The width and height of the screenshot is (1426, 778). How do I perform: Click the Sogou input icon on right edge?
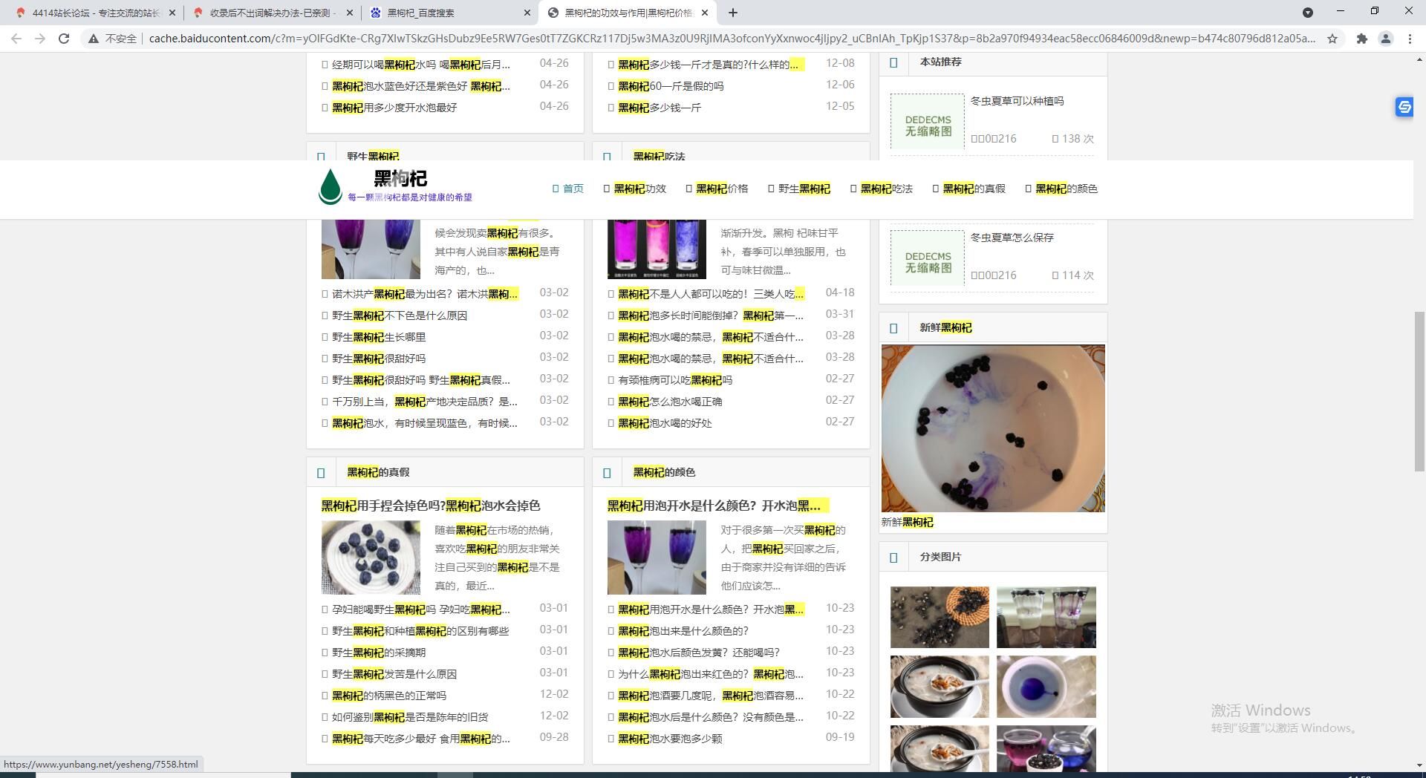[1404, 107]
